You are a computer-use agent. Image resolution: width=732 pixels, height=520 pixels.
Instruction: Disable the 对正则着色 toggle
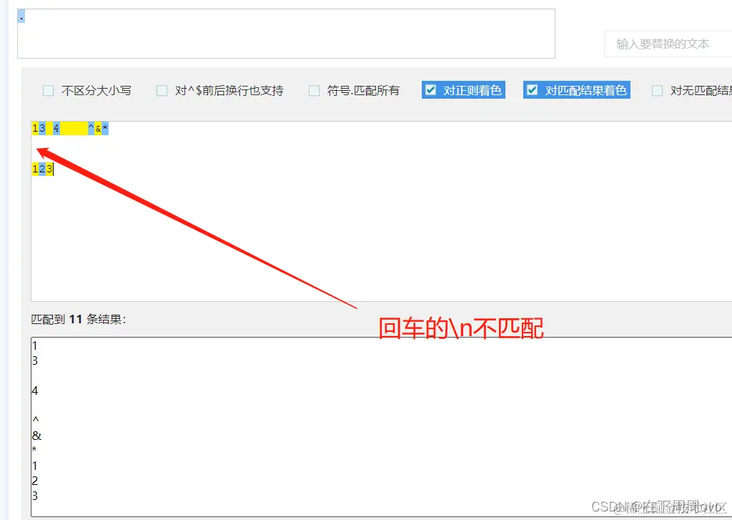(x=430, y=90)
